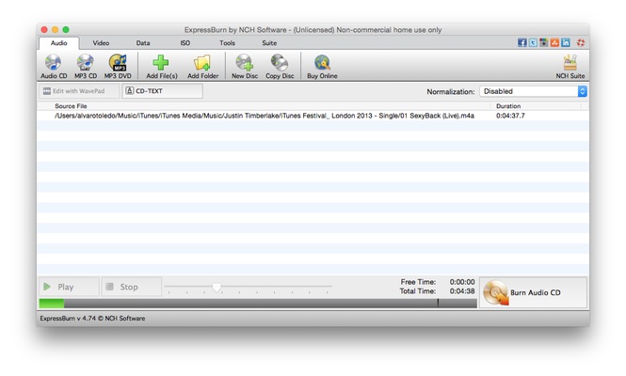Select the SexyBack (Live).m4a file row
Viewport: 626px width, 376px height.
pos(313,116)
